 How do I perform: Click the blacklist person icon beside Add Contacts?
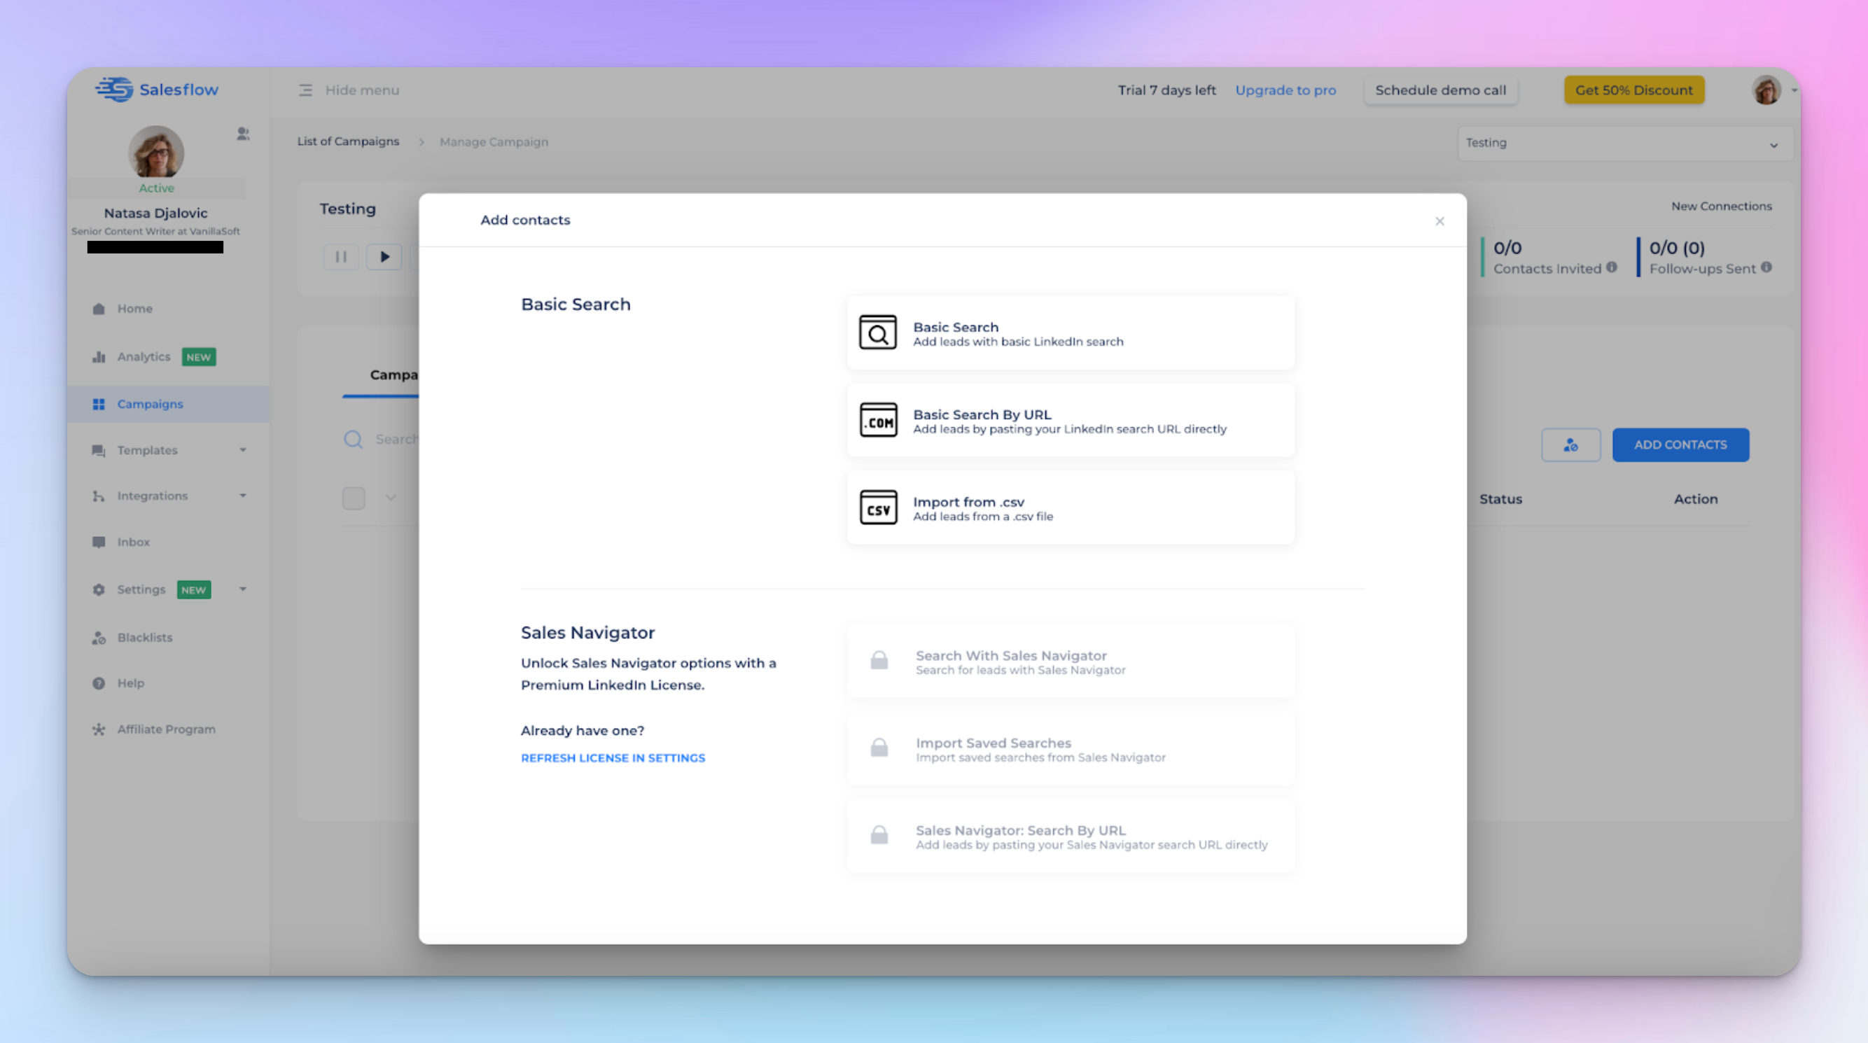[x=1570, y=445]
